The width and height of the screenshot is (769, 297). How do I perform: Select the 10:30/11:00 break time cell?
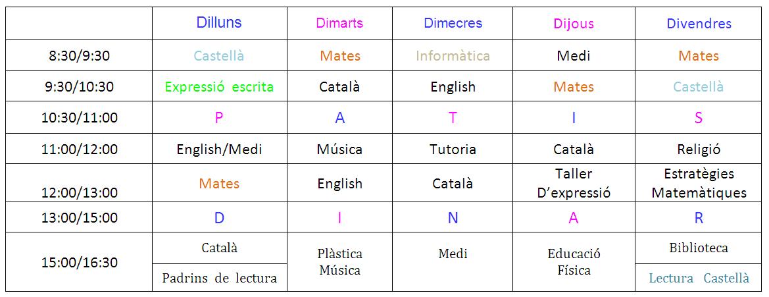(80, 119)
